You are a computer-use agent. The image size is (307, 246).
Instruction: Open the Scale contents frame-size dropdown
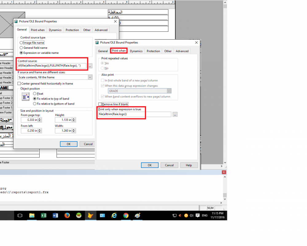pyautogui.click(x=90, y=77)
